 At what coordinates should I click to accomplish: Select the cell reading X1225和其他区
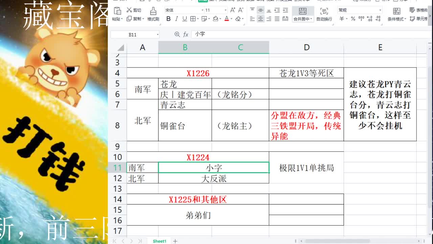tap(198, 199)
